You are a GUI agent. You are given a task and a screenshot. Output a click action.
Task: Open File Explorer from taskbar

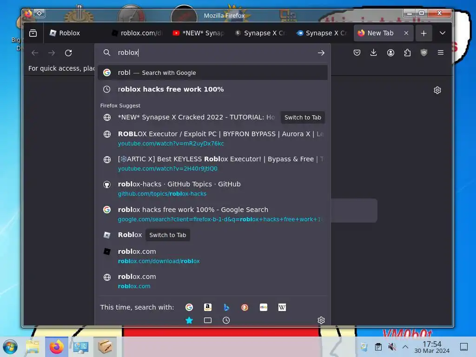(33, 347)
